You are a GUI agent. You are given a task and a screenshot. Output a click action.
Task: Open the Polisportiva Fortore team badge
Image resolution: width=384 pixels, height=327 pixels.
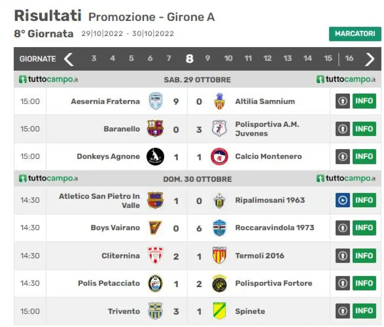[219, 283]
